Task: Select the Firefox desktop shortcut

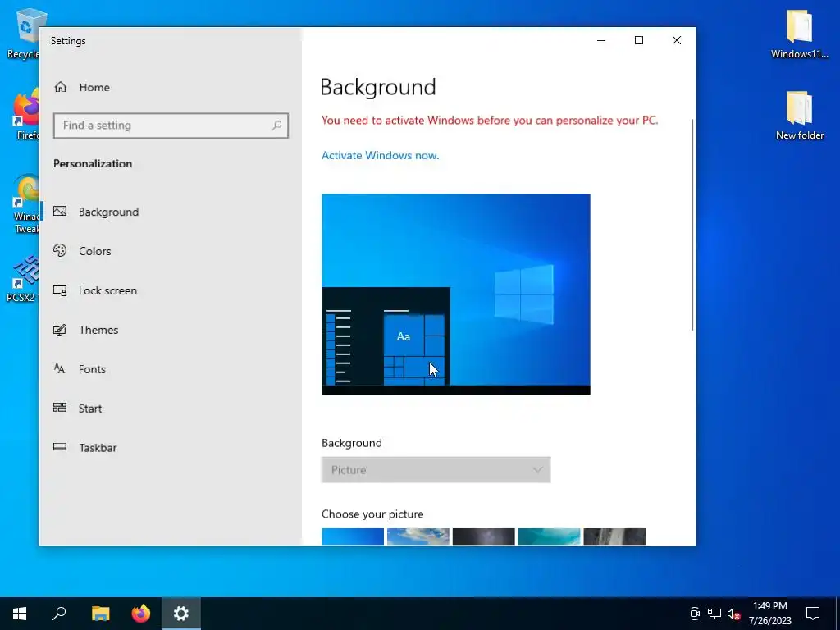Action: click(25, 114)
